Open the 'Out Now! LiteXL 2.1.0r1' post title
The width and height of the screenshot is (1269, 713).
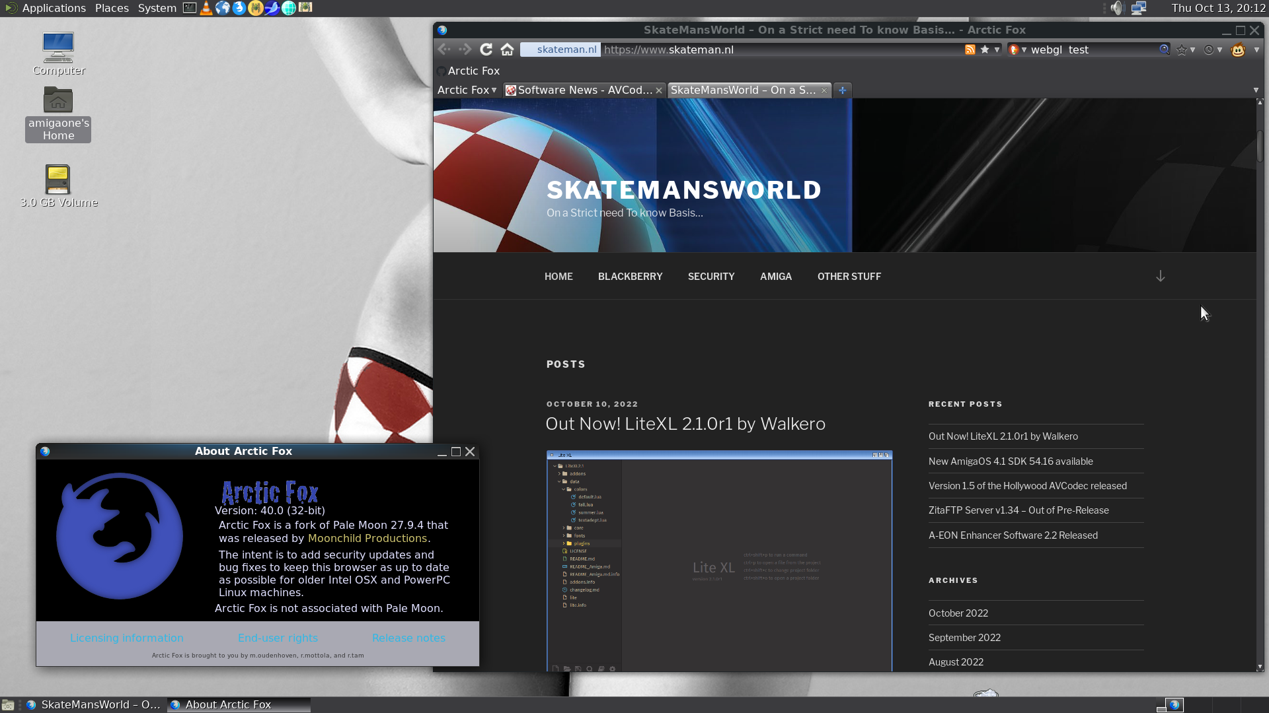tap(685, 424)
